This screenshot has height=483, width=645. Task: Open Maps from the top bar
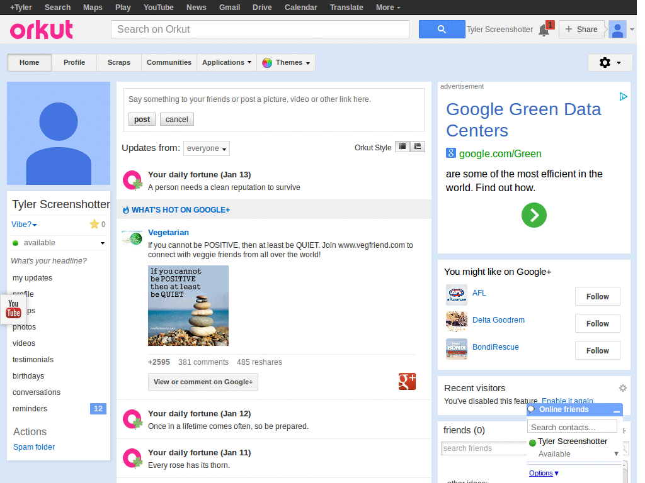pos(93,8)
